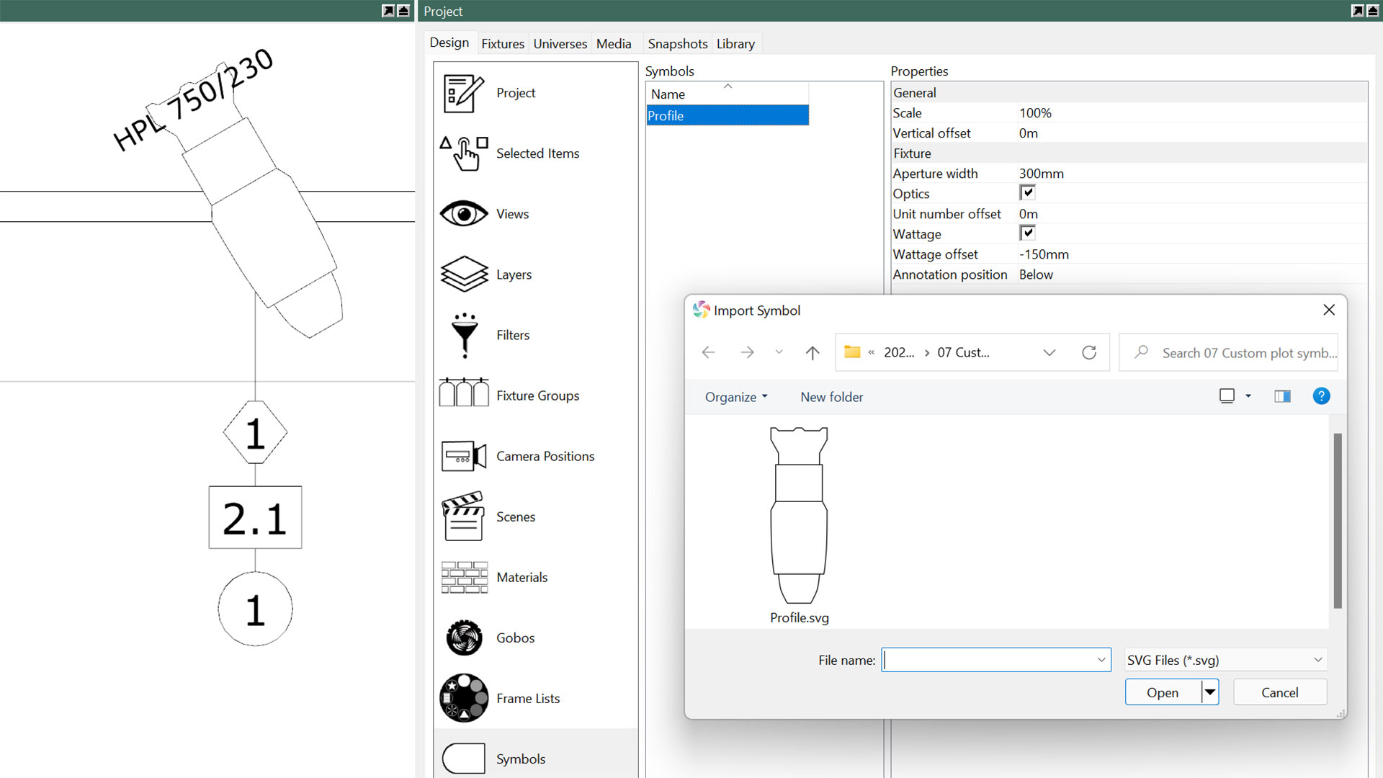
Task: Go forward in Import Symbol dialog
Action: [747, 352]
